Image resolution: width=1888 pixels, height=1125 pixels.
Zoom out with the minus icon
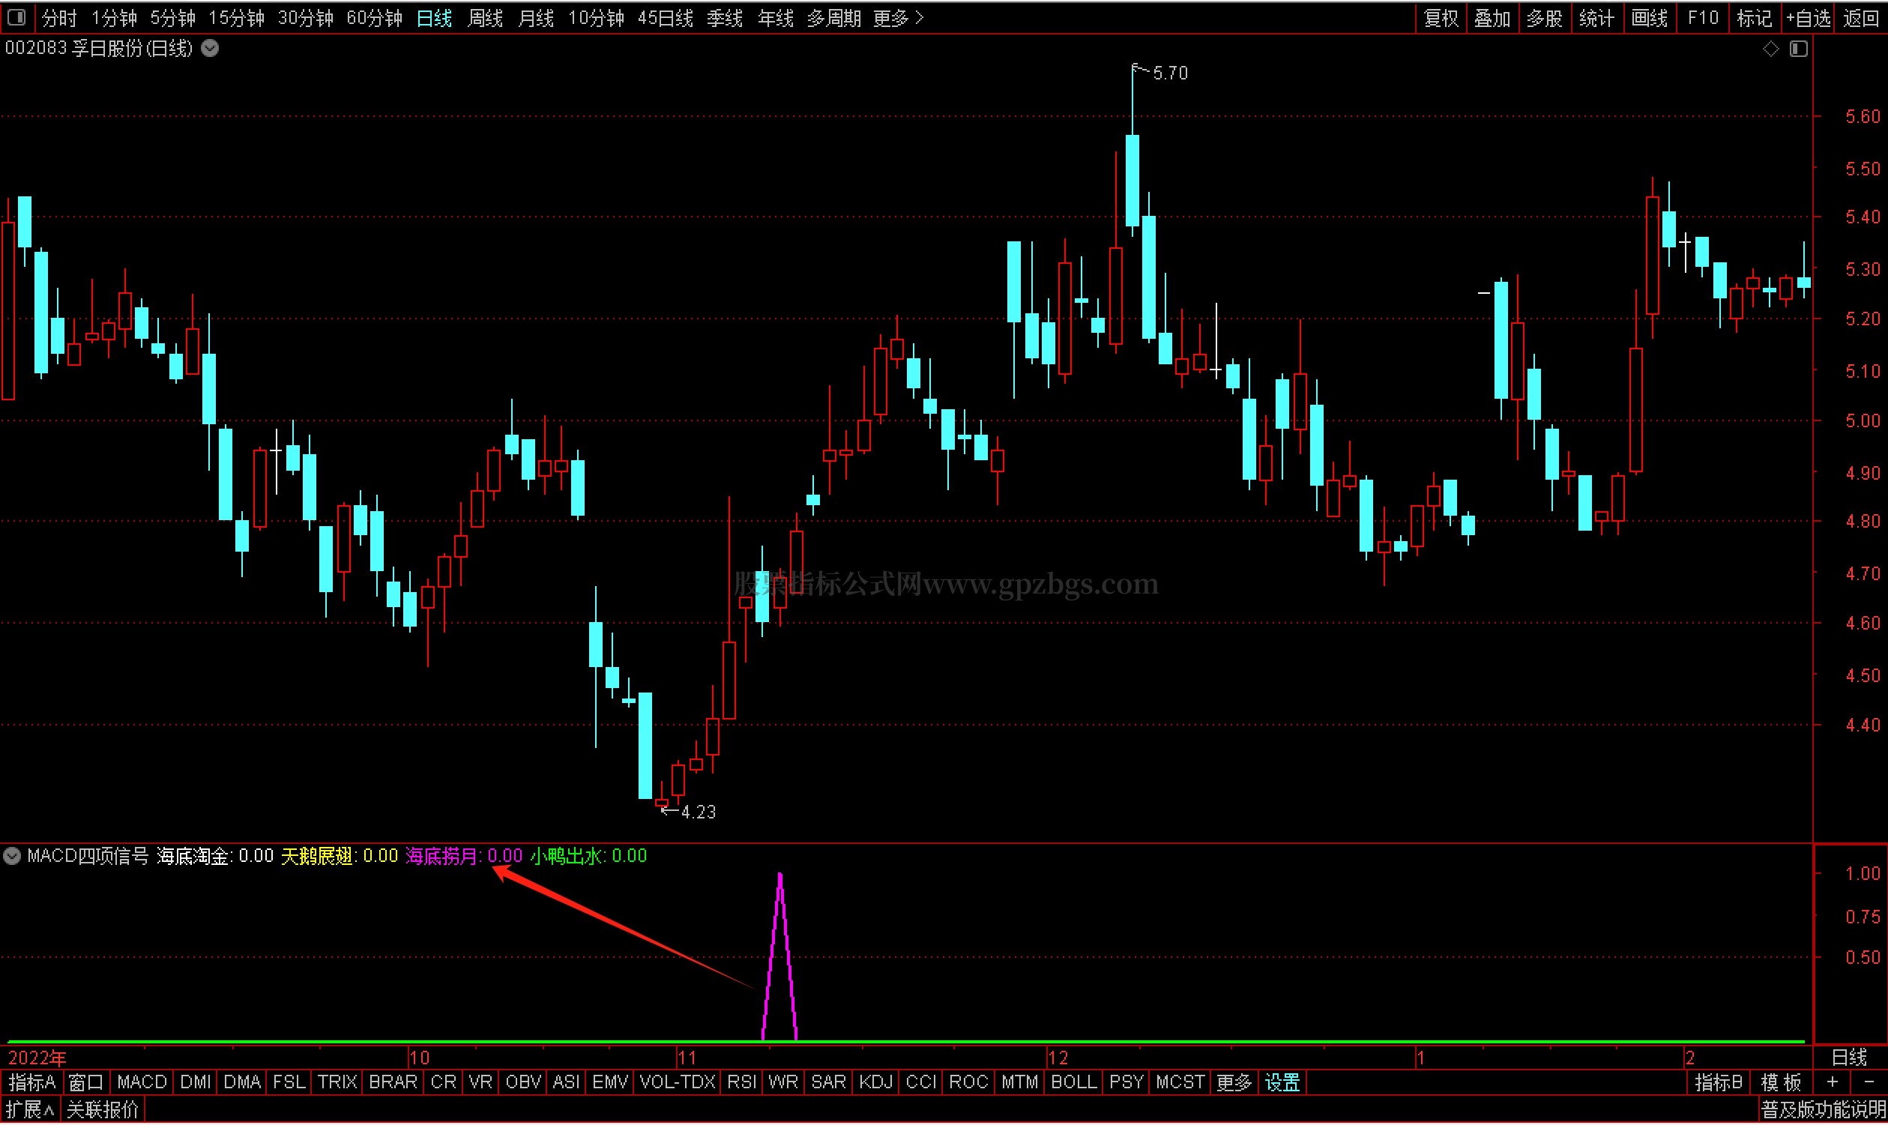1869,1084
